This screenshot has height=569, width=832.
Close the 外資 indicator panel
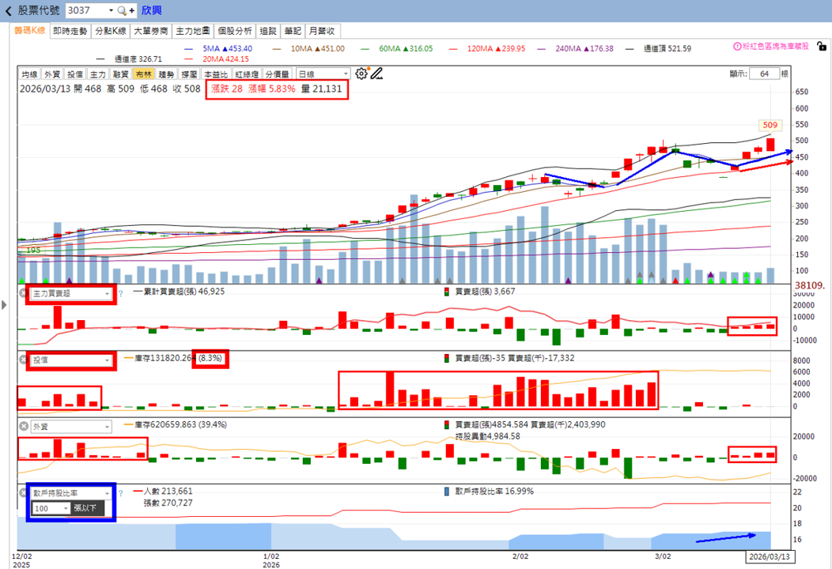pyautogui.click(x=24, y=426)
